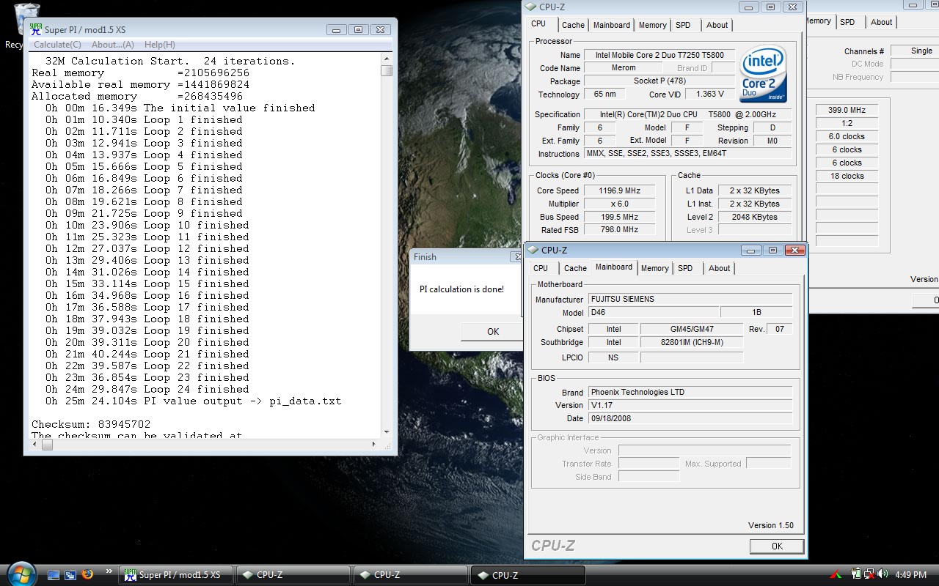Click Super PI horizontal scrollbar right arrow
939x586 pixels.
[x=375, y=444]
